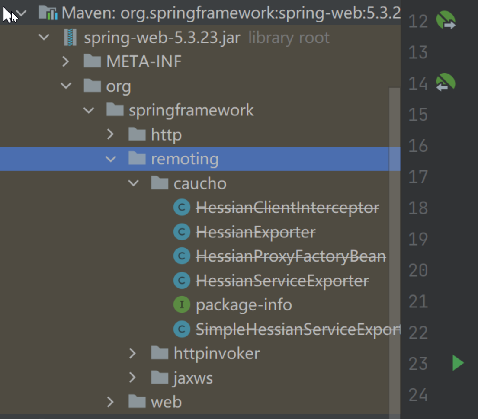The height and width of the screenshot is (419, 478).
Task: Select HessianServiceExporter class
Action: click(282, 281)
